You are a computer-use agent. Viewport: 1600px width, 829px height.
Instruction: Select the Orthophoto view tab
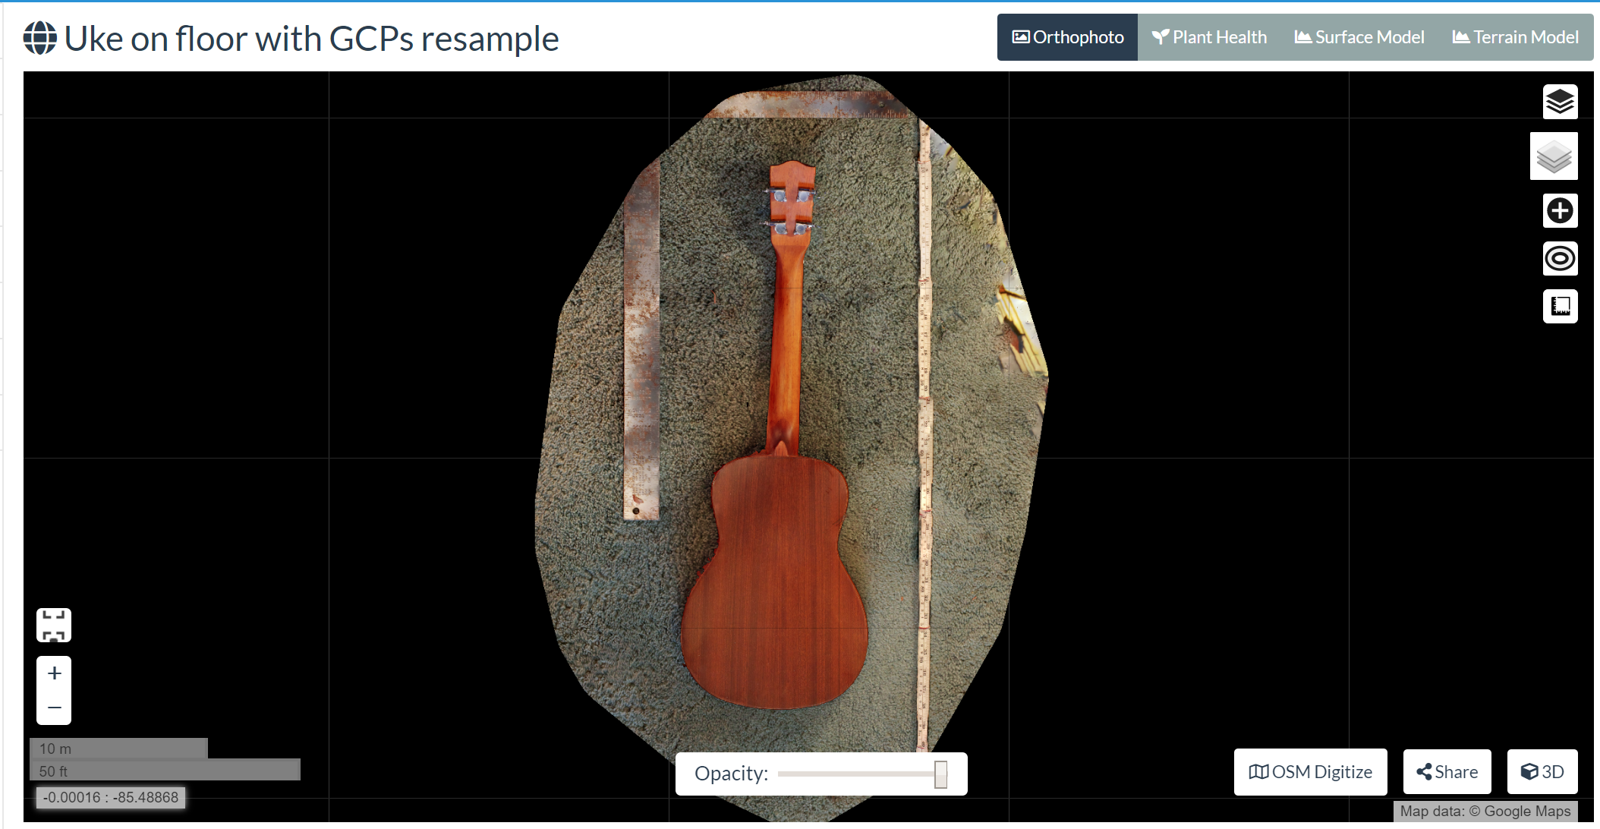[x=1067, y=37]
